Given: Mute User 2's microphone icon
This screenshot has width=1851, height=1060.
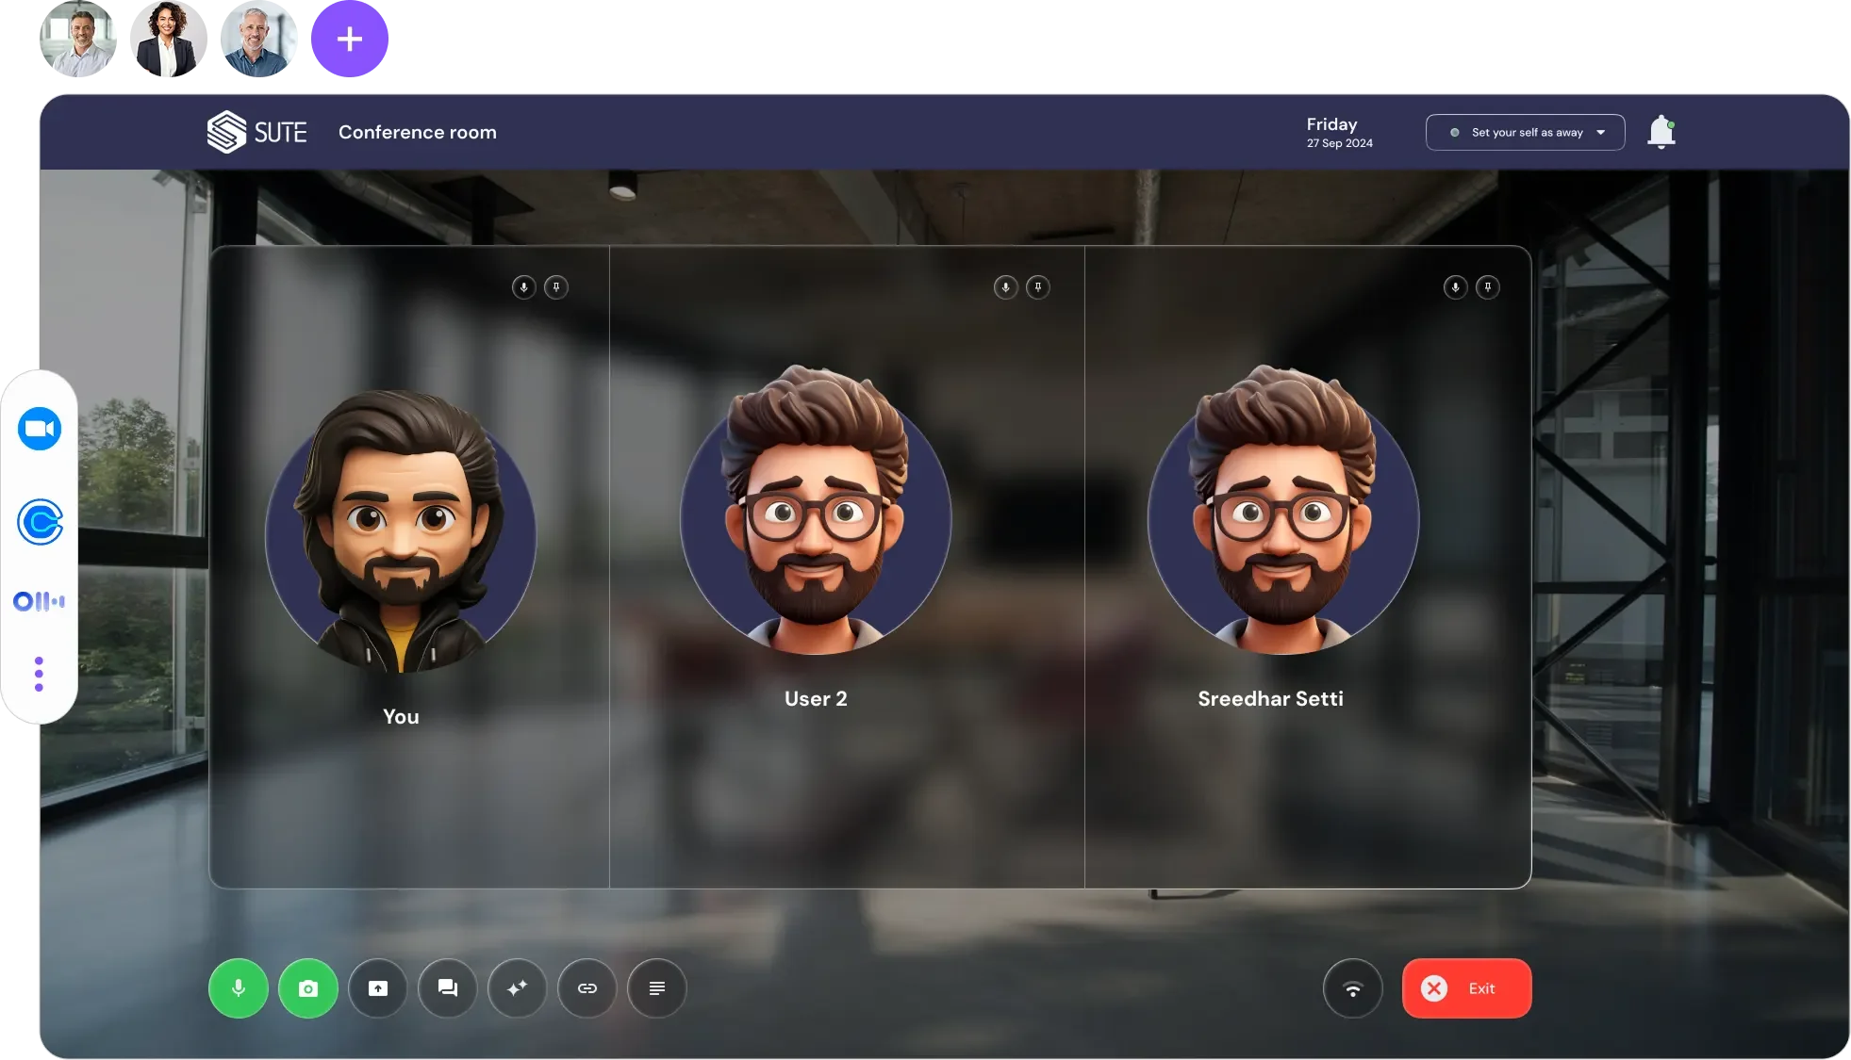Looking at the screenshot, I should (1005, 287).
